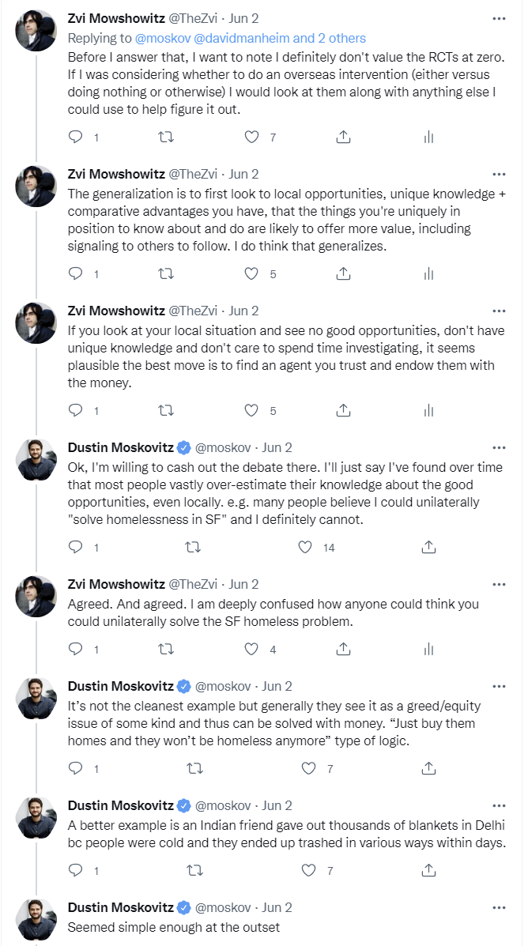The height and width of the screenshot is (946, 528).
Task: Like the greed/equity issue tweet
Action: [x=307, y=767]
